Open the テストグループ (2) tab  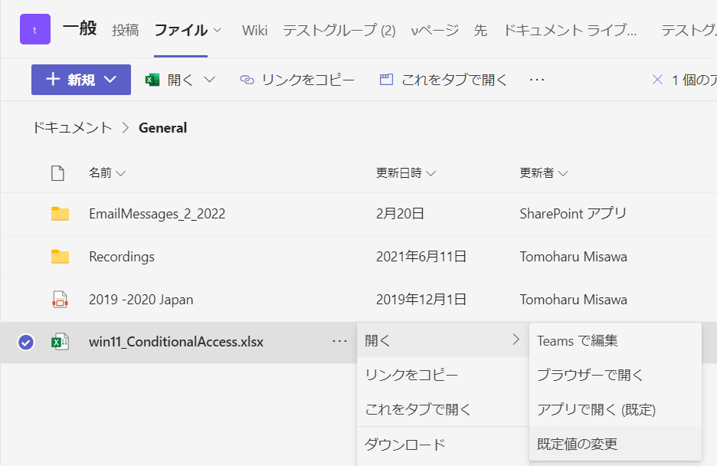pos(339,30)
